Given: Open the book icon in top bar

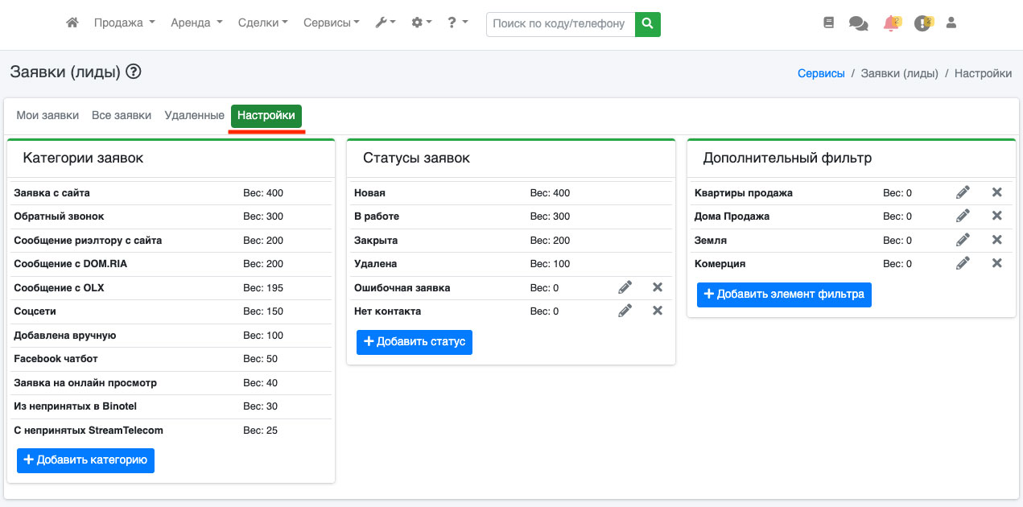Looking at the screenshot, I should 829,23.
